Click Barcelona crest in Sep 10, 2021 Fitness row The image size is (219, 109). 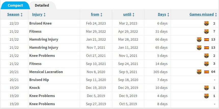[206, 64]
